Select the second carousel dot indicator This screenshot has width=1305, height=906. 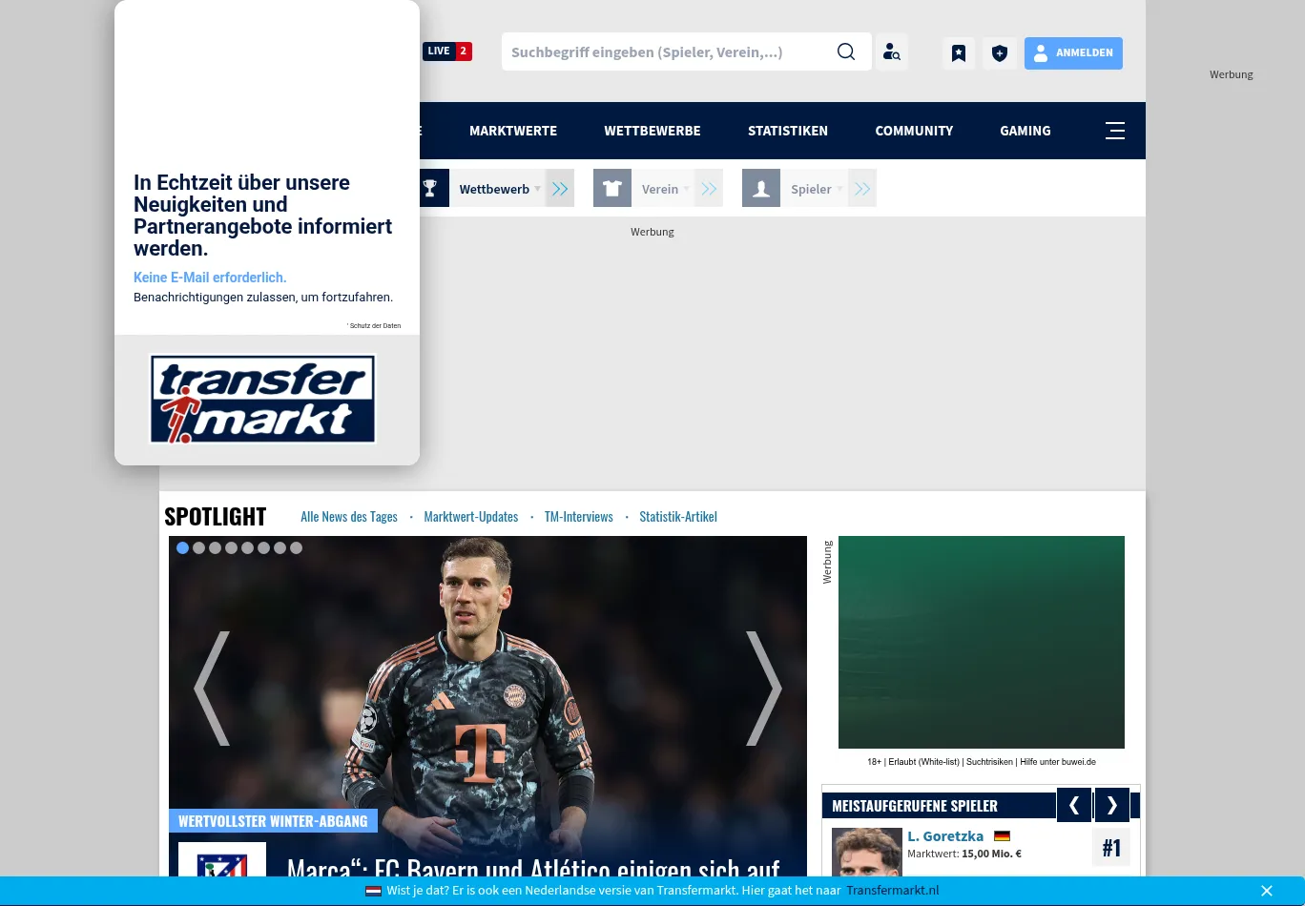coord(198,547)
